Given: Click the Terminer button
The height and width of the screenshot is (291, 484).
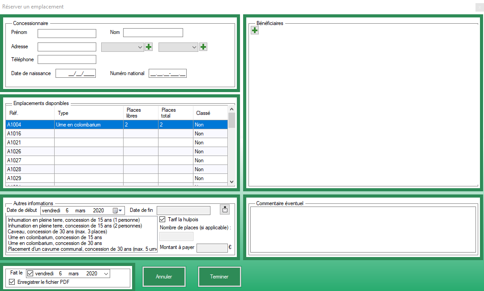Looking at the screenshot, I should click(219, 277).
